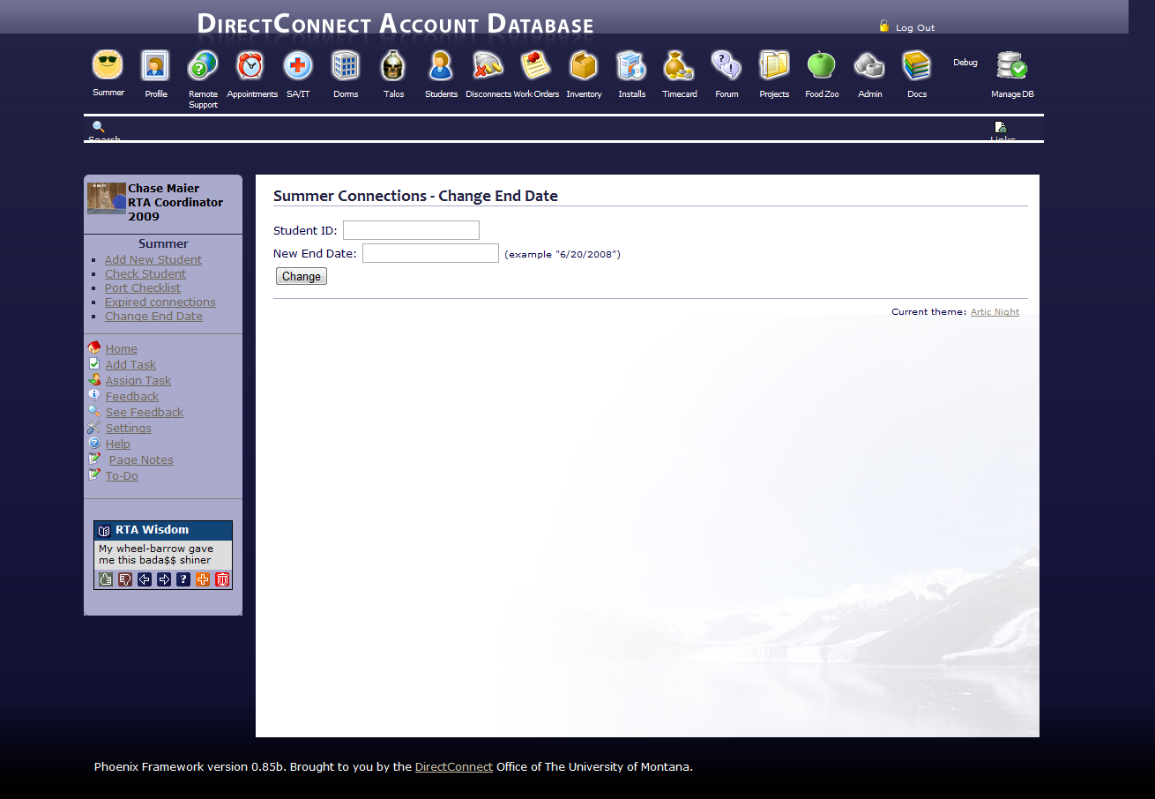Open Add Task link
Screen dimensions: 1155x799
(130, 364)
